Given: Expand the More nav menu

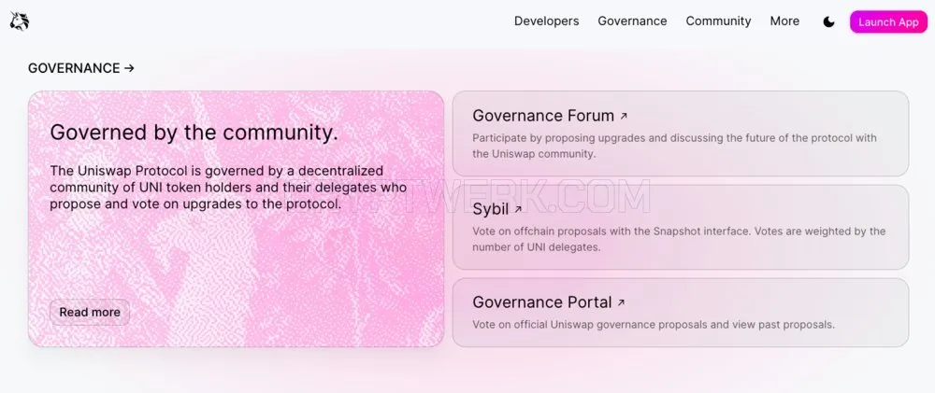Looking at the screenshot, I should (784, 21).
